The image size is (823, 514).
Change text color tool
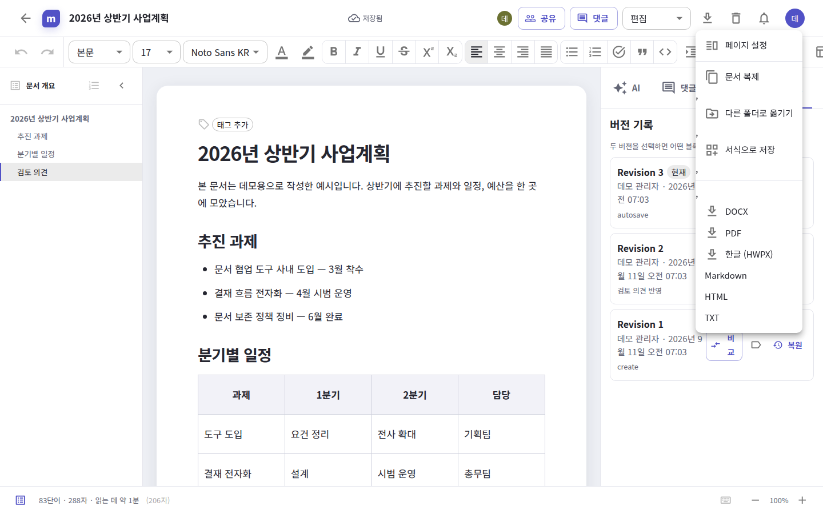282,52
